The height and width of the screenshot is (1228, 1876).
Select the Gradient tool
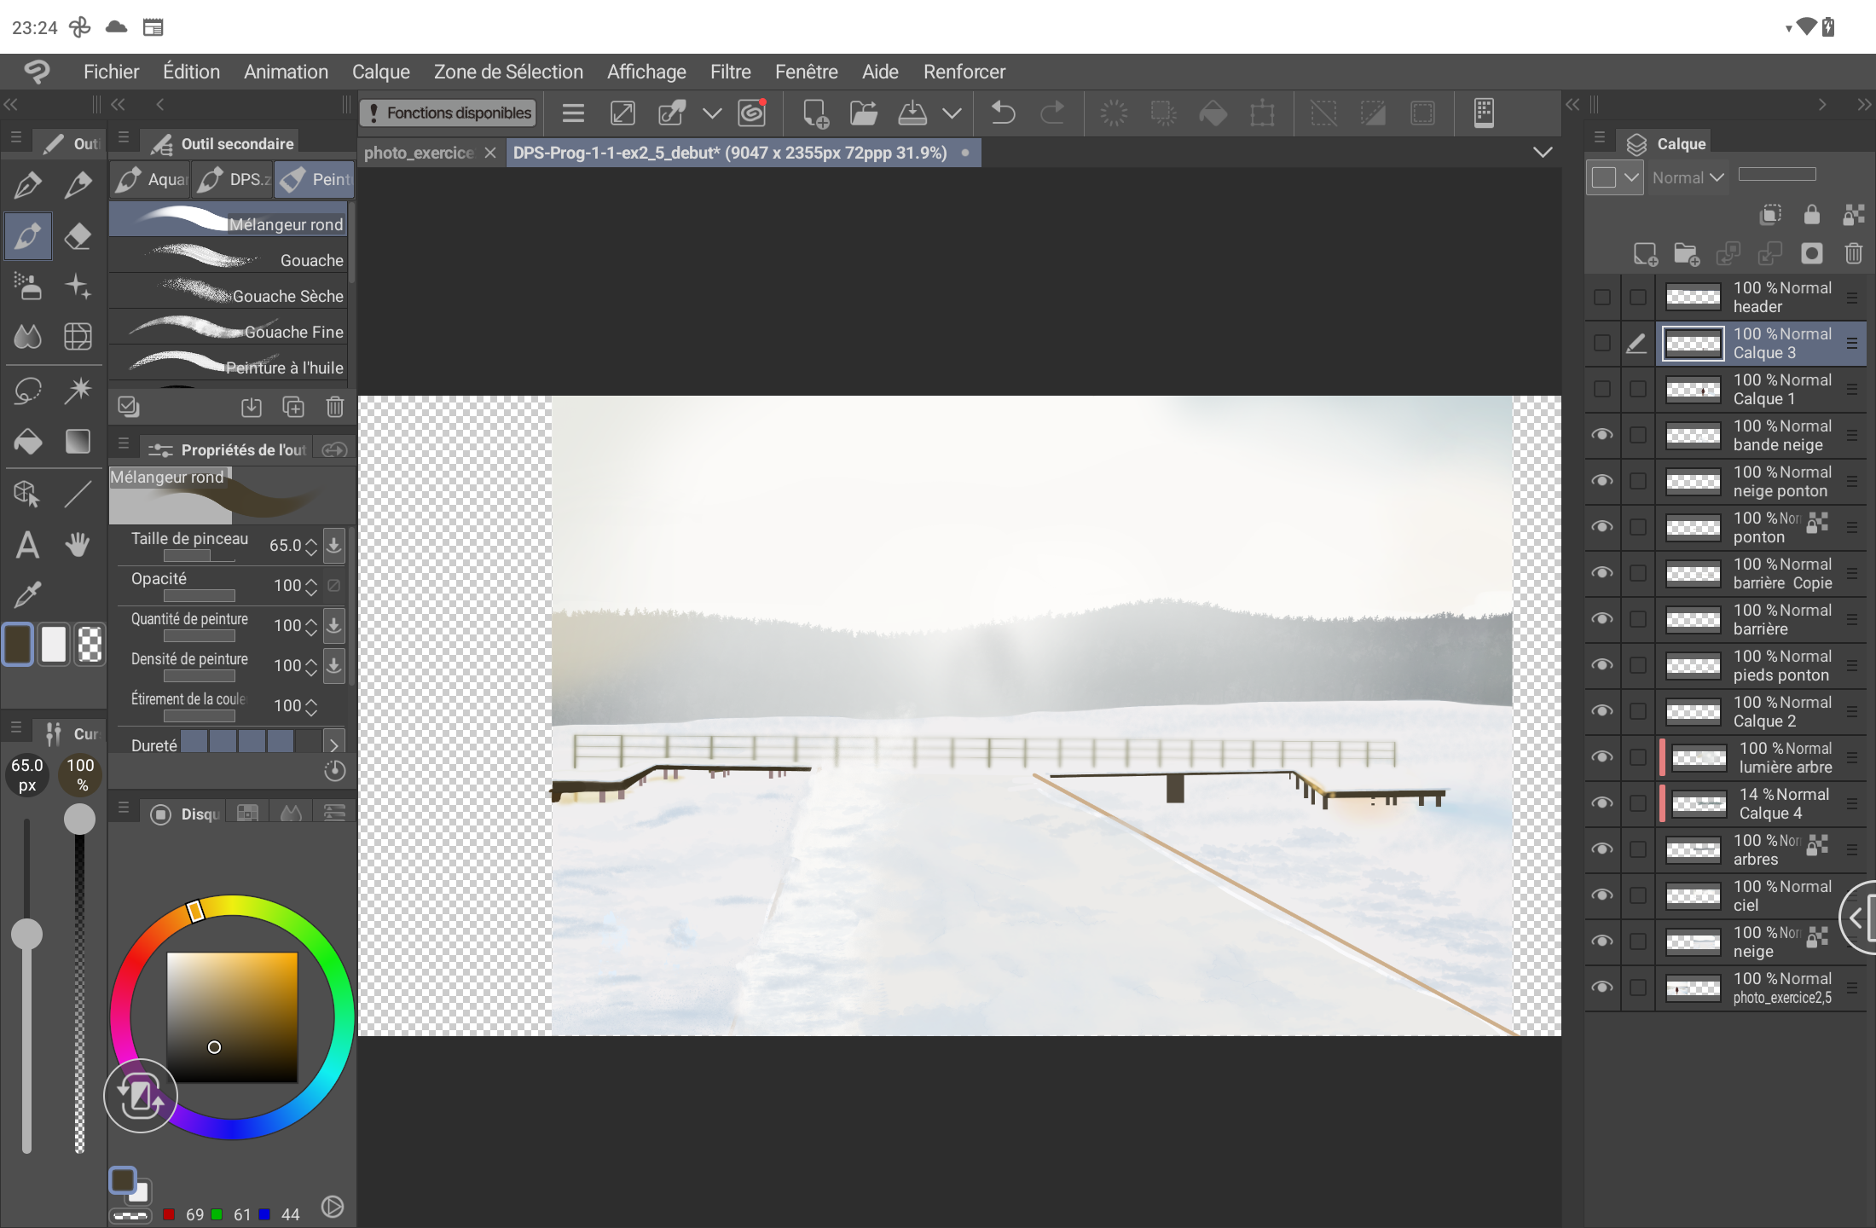coord(78,441)
